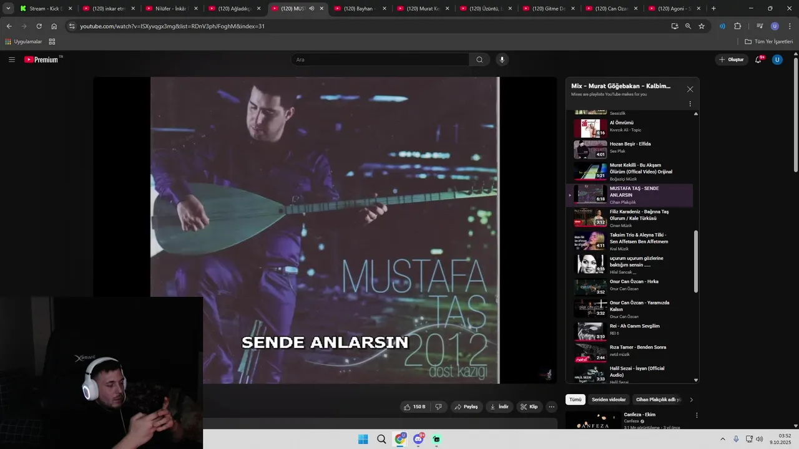Play Hozan Beşir - Elfida from playlist
This screenshot has height=449, width=799.
(x=630, y=149)
